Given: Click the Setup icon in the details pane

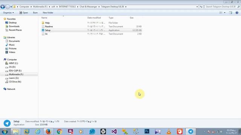Looking at the screenshot, I should 7,123.
